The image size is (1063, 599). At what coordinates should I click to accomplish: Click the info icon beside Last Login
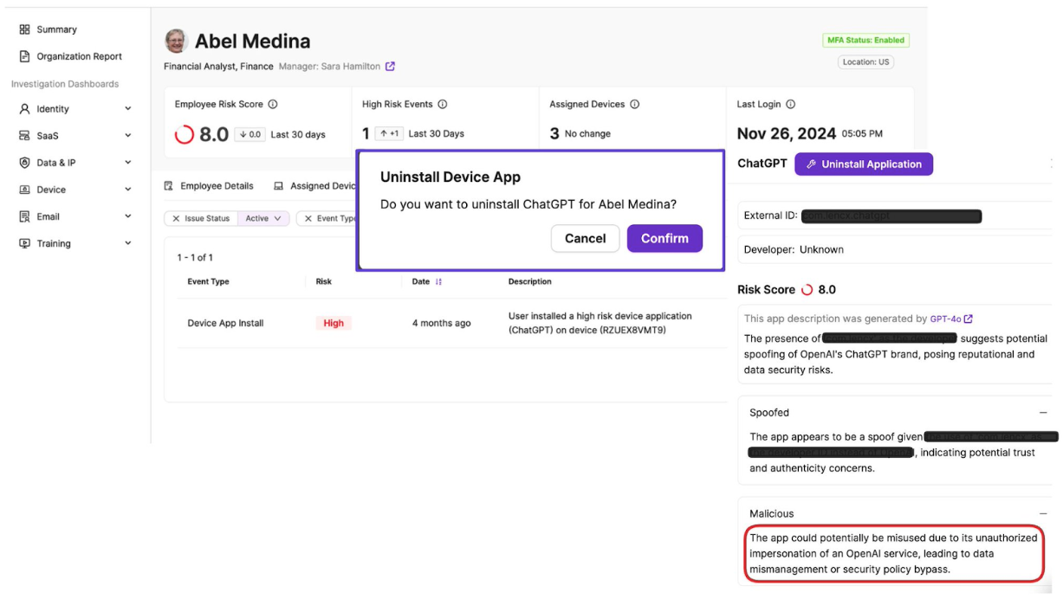(790, 105)
